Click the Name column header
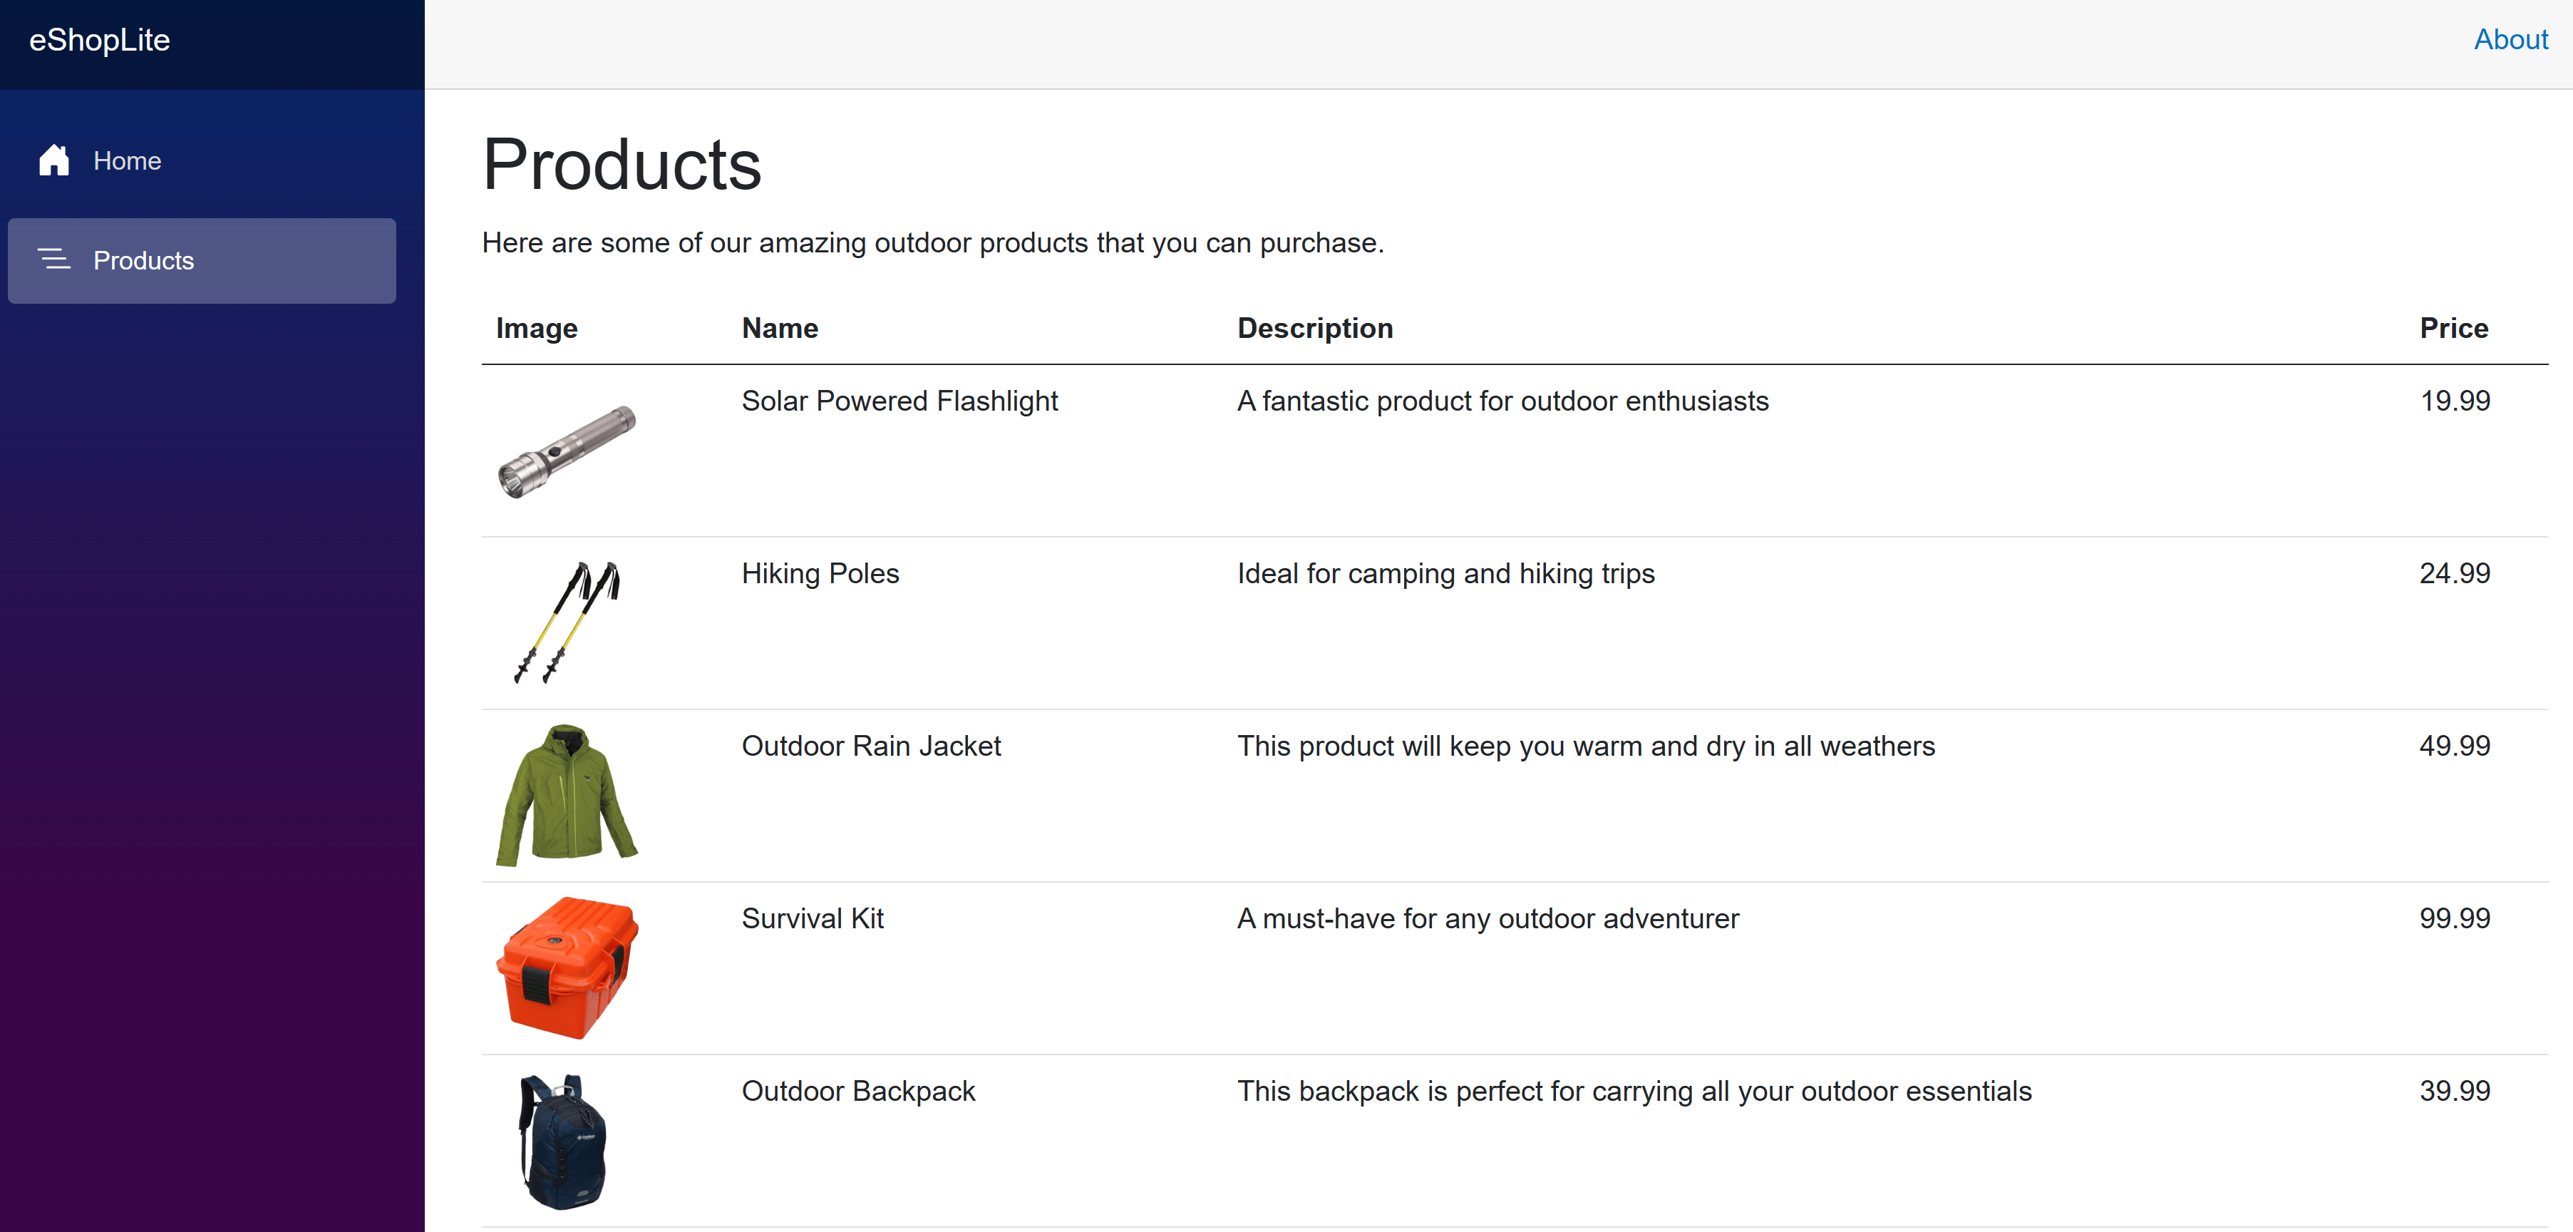The height and width of the screenshot is (1232, 2573). (779, 328)
